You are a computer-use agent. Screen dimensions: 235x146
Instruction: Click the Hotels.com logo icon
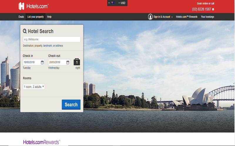pyautogui.click(x=21, y=6)
